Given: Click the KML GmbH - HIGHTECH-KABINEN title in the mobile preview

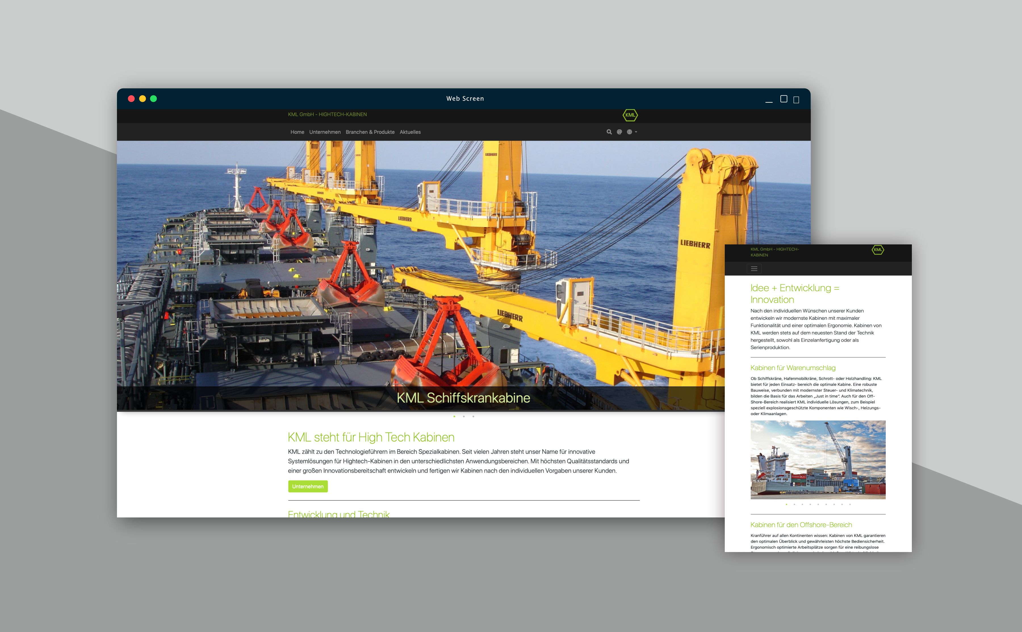Looking at the screenshot, I should pyautogui.click(x=775, y=252).
